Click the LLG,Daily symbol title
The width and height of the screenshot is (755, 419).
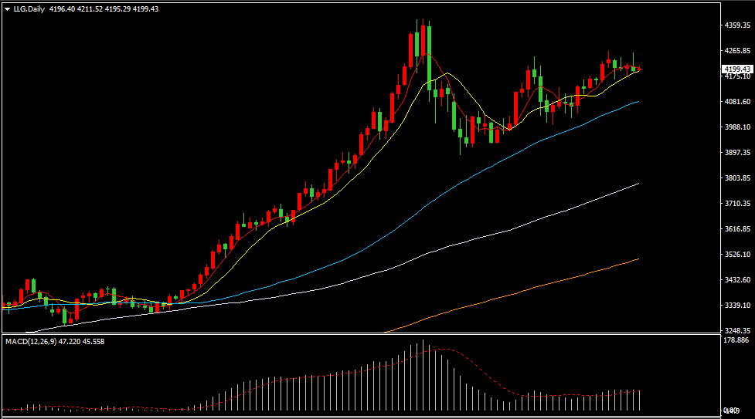(29, 9)
